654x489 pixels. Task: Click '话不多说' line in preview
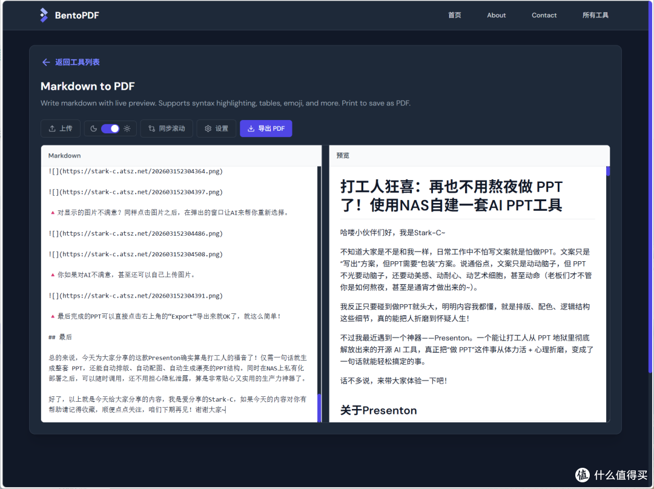(394, 381)
